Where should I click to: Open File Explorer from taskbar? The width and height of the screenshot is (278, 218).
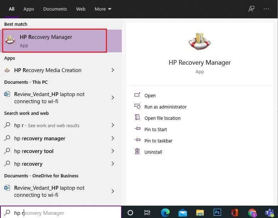[200, 212]
